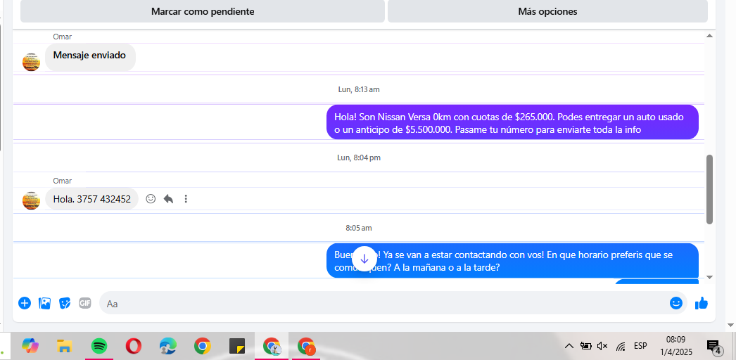Click the chat scrollbar thumb
This screenshot has height=360, width=736.
(x=710, y=189)
